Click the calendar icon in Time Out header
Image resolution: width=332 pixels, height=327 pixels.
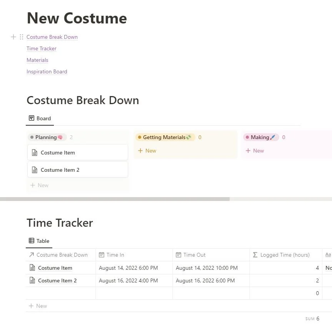point(179,255)
